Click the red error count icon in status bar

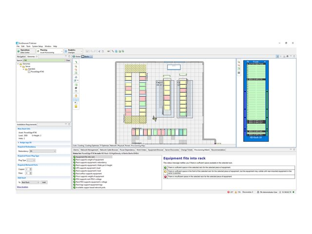point(228,193)
